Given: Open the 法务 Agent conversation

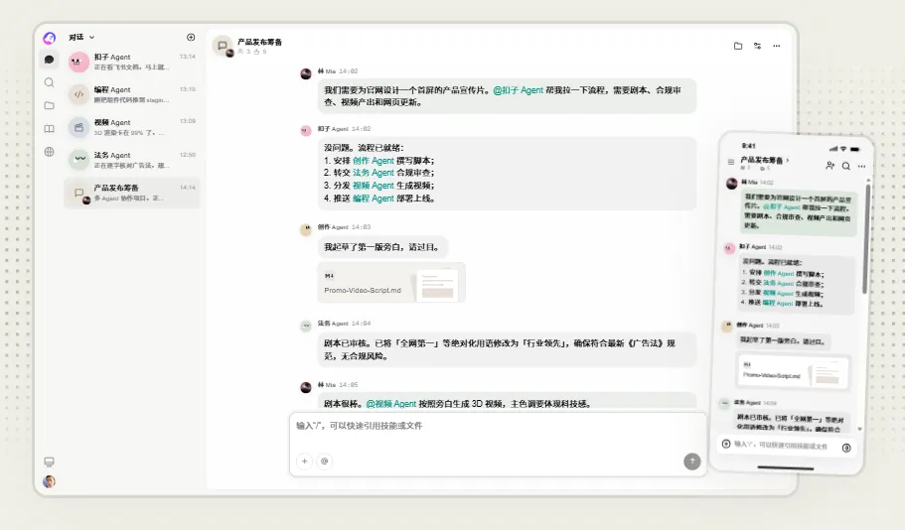Looking at the screenshot, I should (132, 160).
